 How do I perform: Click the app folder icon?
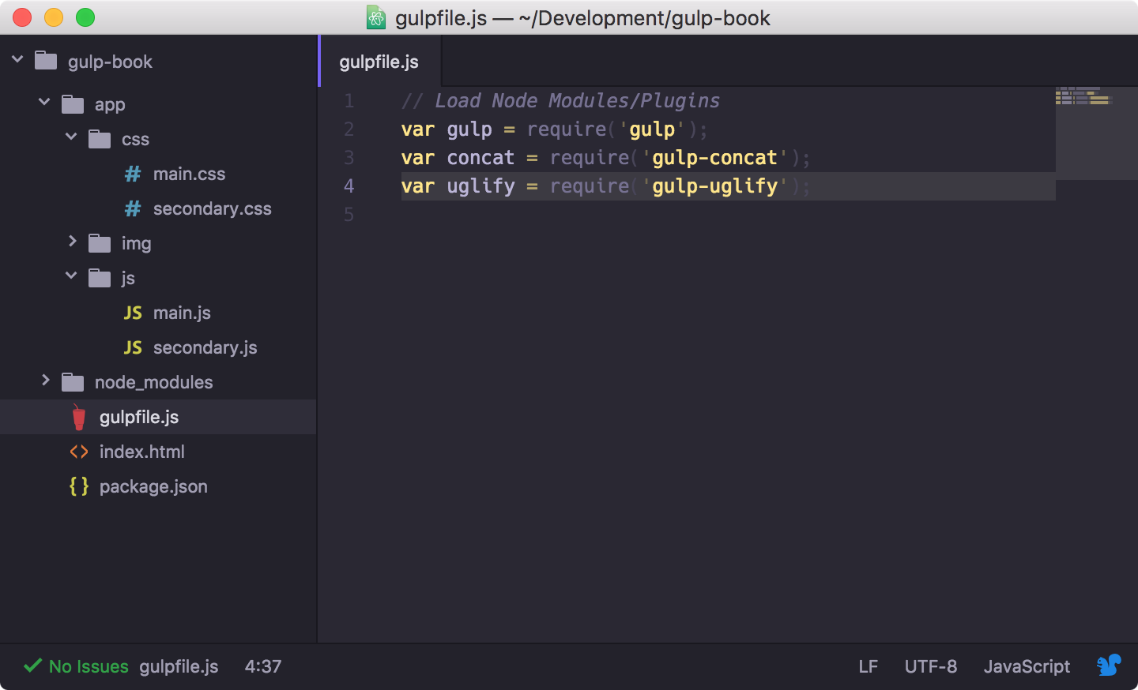[x=73, y=104]
